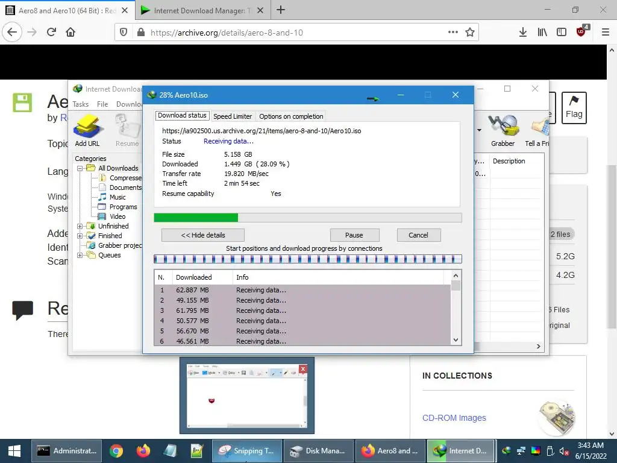This screenshot has width=617, height=463.
Task: Expand the Queues category node
Action: coord(80,255)
